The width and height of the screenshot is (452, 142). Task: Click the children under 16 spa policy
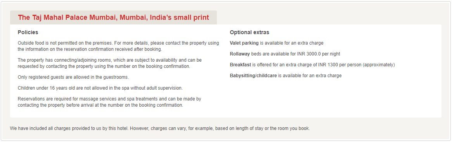(x=100, y=88)
